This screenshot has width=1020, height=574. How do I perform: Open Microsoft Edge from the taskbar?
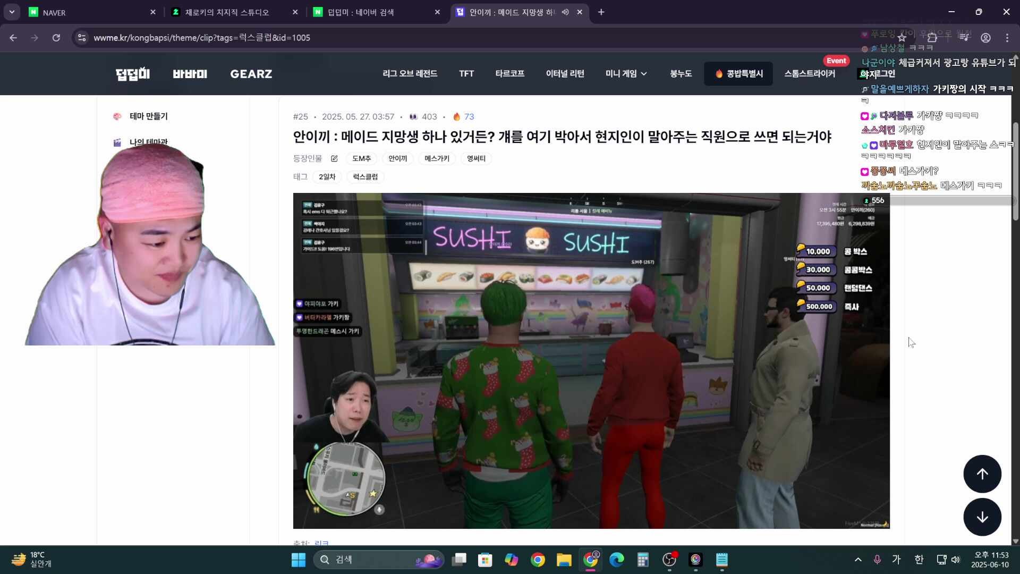616,560
